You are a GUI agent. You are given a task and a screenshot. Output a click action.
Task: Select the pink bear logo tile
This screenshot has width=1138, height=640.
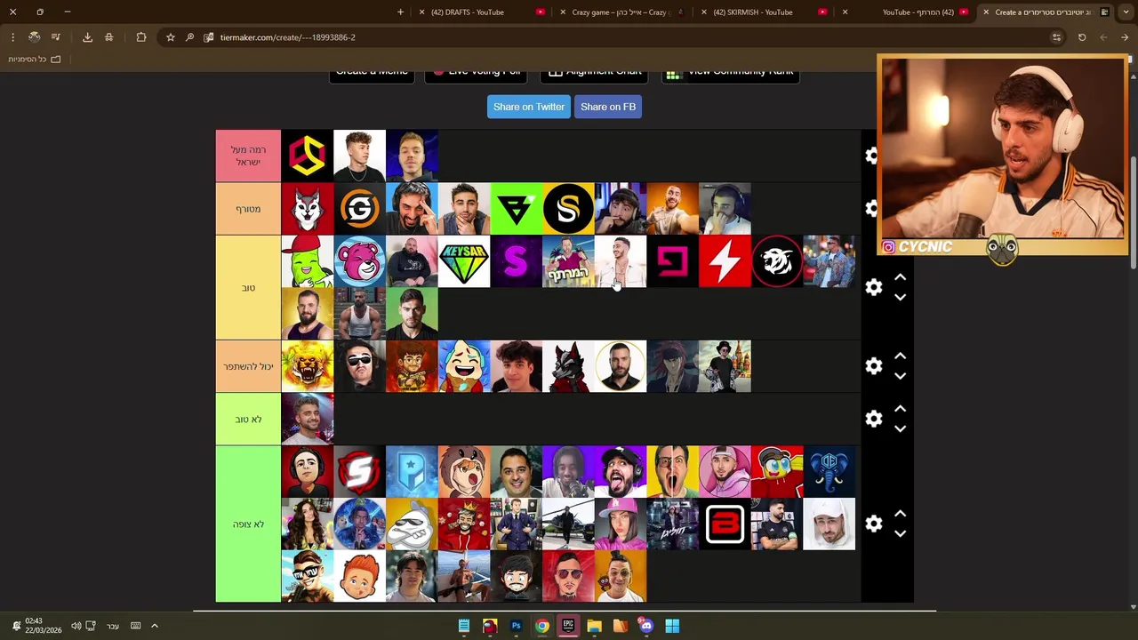[359, 261]
